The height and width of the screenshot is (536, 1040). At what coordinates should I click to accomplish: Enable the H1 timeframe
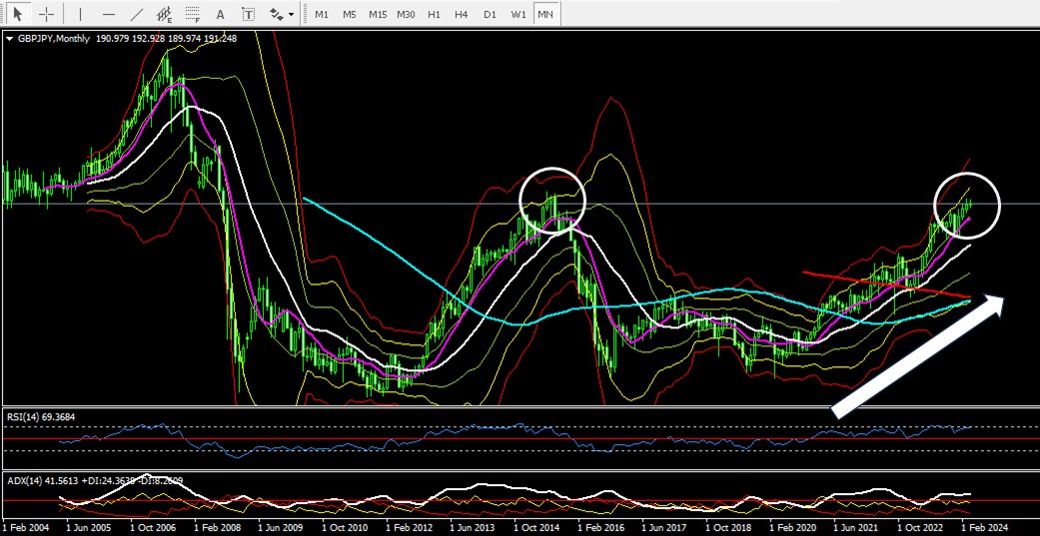434,14
